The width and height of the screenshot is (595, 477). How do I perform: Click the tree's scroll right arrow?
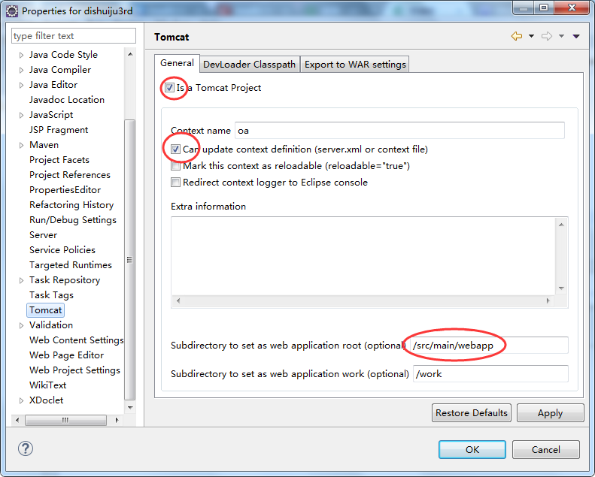click(117, 420)
